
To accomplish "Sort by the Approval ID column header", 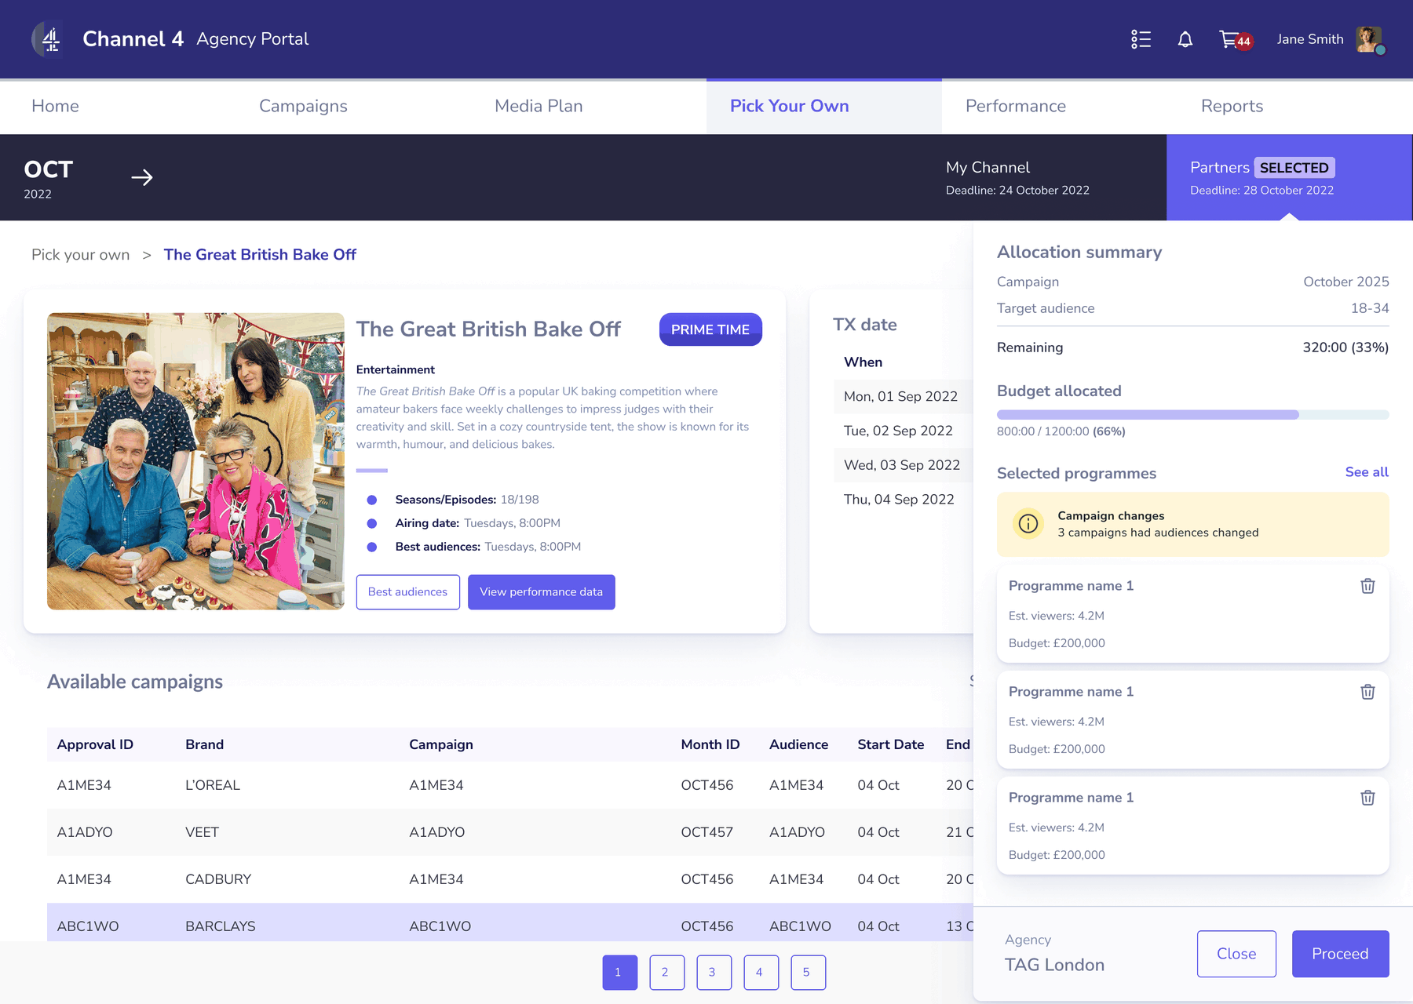I will pyautogui.click(x=95, y=744).
